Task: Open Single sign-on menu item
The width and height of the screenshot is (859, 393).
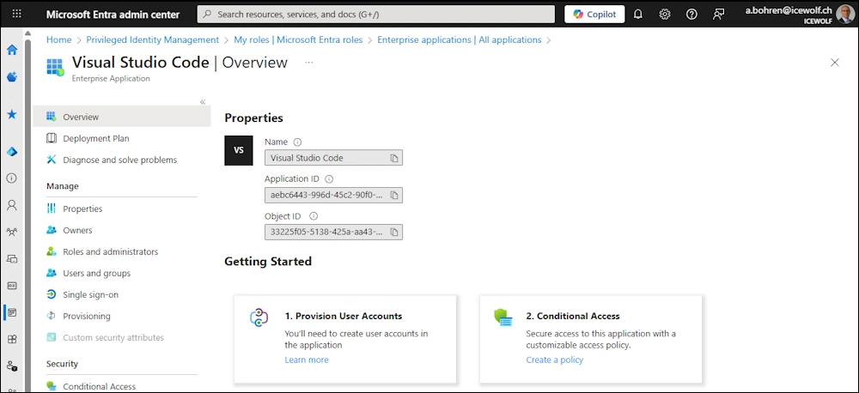Action: (x=90, y=295)
